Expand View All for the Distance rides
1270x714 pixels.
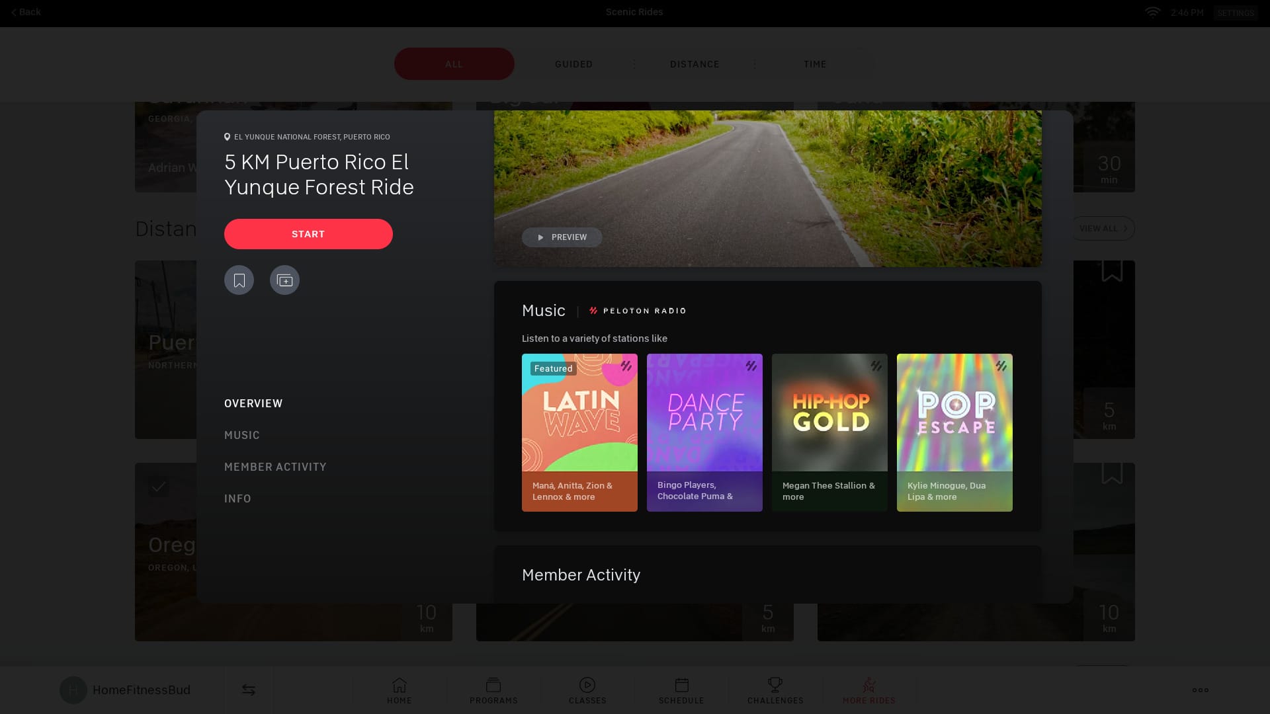[1103, 229]
